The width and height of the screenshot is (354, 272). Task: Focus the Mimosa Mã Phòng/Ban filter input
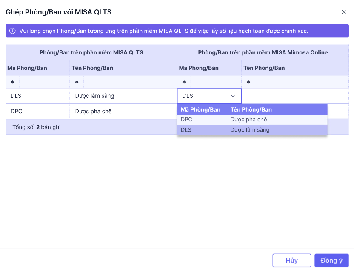(216, 82)
